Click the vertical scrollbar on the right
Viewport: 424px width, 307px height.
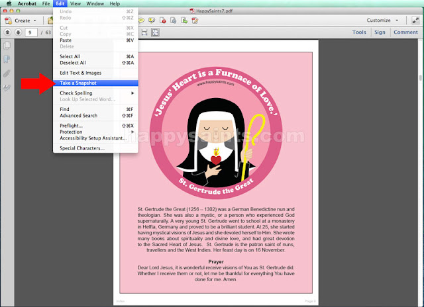click(421, 78)
